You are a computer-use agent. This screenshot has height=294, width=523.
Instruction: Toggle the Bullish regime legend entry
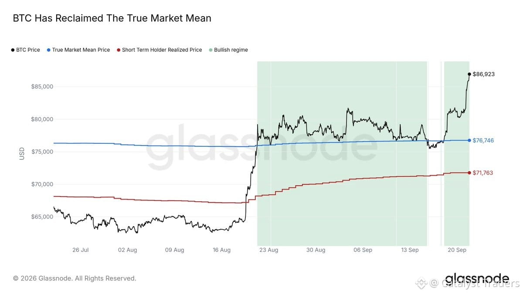click(x=228, y=50)
